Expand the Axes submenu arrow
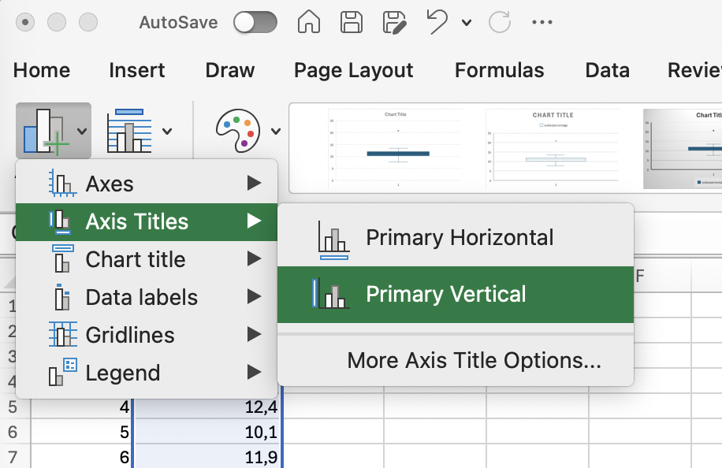 point(254,183)
